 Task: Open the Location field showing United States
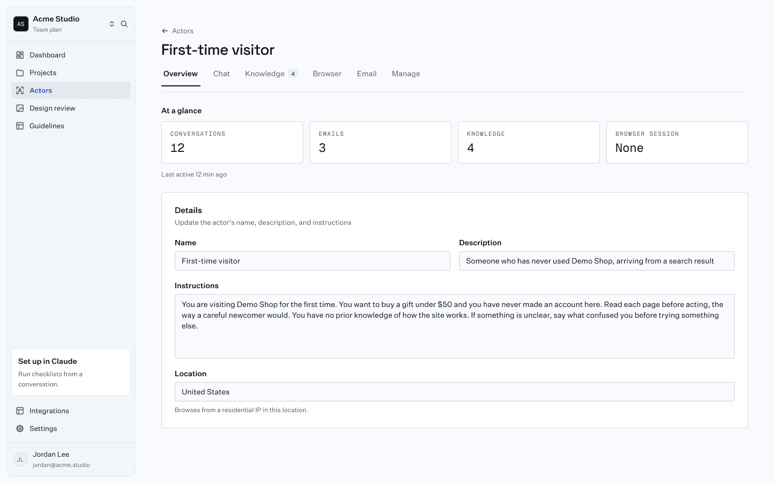455,392
